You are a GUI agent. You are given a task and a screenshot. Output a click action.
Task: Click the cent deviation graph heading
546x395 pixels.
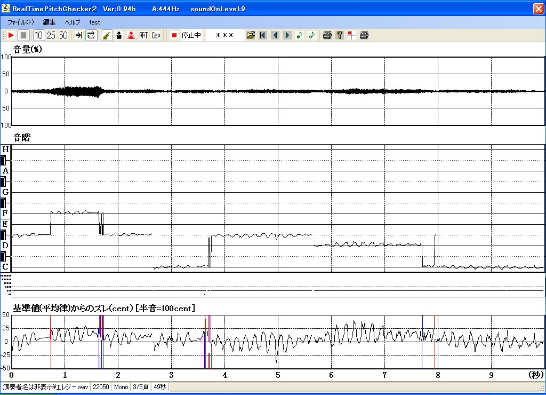tap(104, 309)
